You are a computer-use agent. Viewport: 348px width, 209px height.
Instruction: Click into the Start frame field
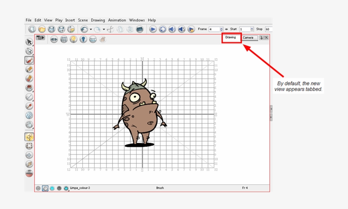(245, 29)
